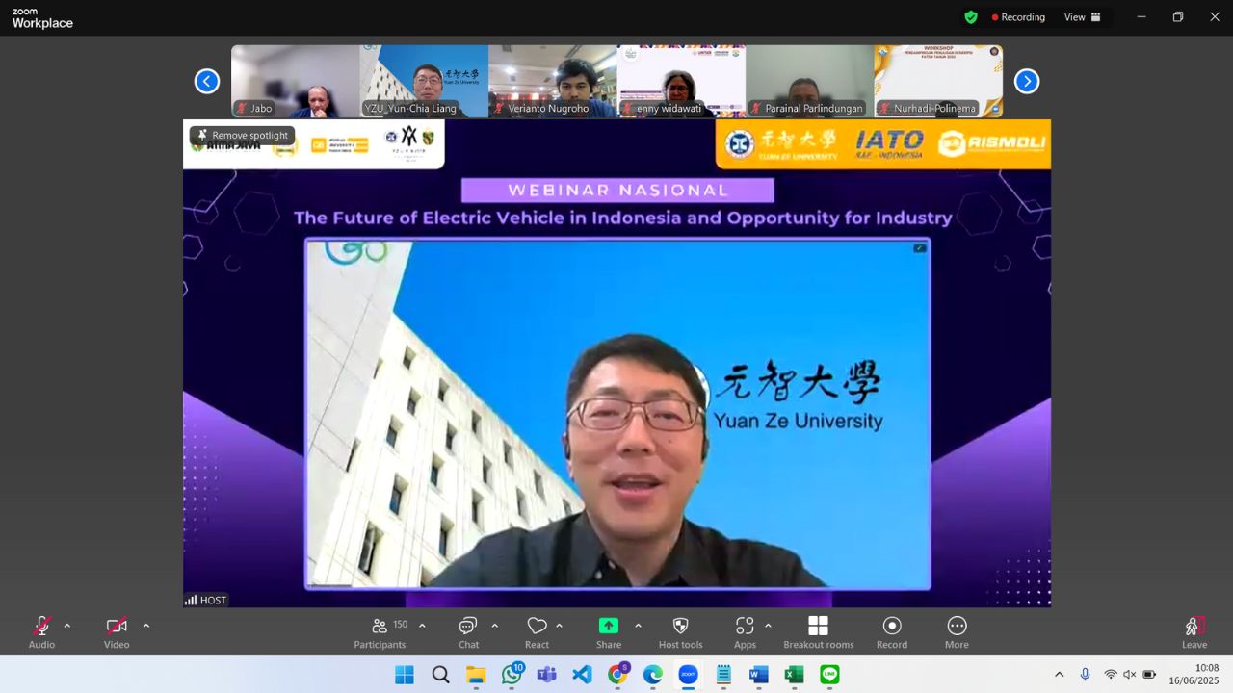
Task: Open File Explorer from the taskbar
Action: point(476,675)
